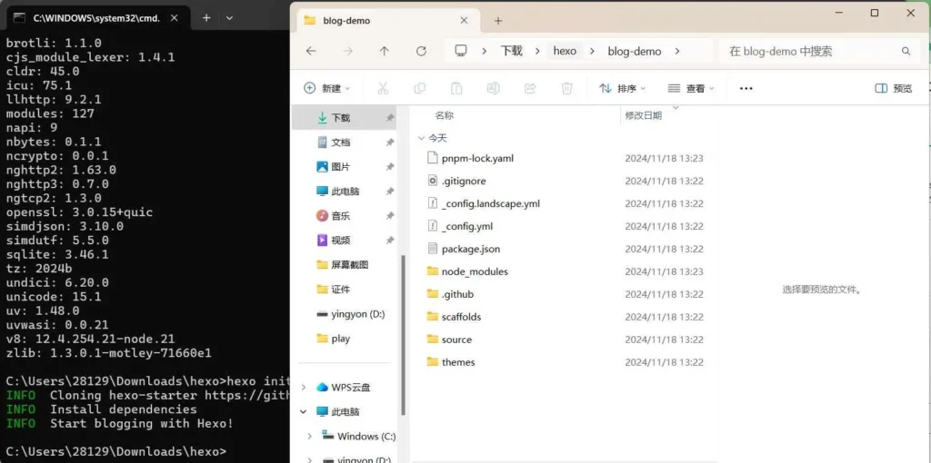Screen dimensions: 931x463
Task: Open a new File Explorer tab
Action: pos(497,20)
